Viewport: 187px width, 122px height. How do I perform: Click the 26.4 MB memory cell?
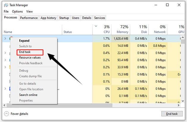(121, 89)
